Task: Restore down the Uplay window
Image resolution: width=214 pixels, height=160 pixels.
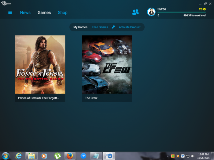Action: [205, 4]
